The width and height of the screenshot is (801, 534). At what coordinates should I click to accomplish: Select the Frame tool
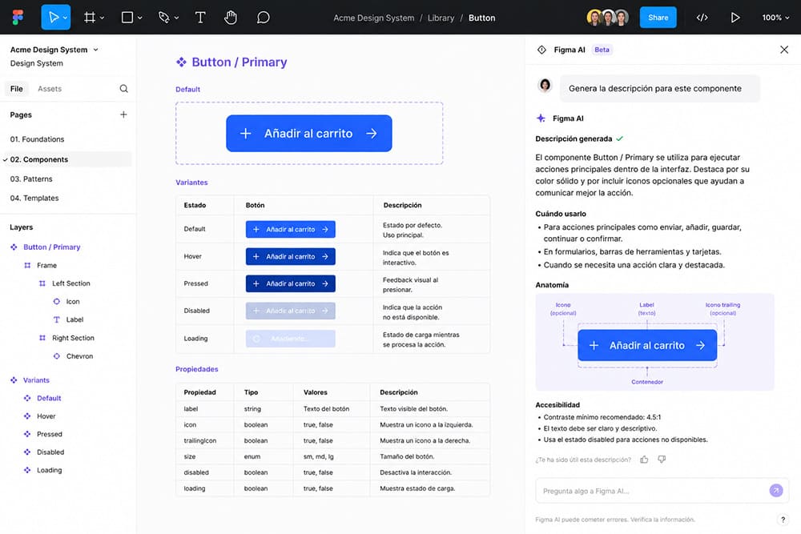click(x=90, y=18)
